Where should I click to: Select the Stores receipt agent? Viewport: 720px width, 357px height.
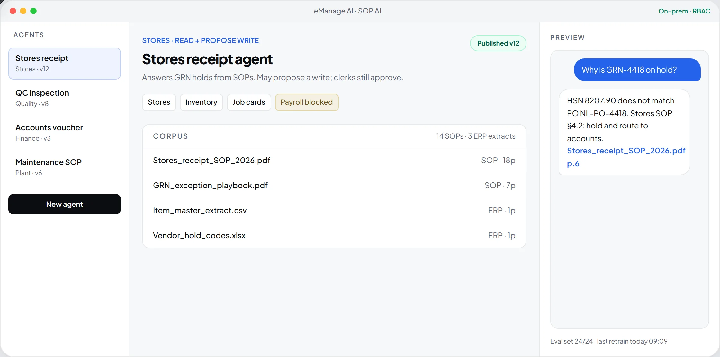[x=65, y=64]
